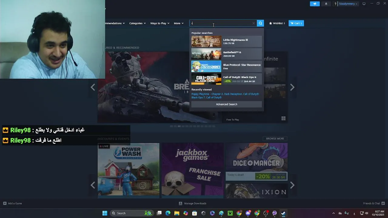Open Jackbox Games Franchise Sale card
This screenshot has height=218, width=388.
[192, 170]
